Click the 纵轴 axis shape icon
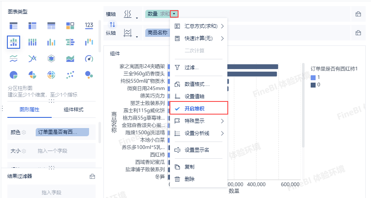The image size is (371, 198). pos(128,33)
